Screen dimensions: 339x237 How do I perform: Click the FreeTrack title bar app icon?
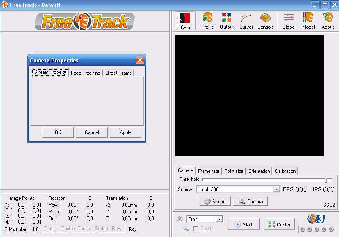(4, 5)
